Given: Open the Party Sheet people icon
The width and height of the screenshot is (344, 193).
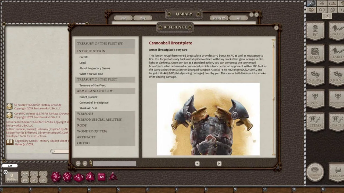Looking at the screenshot, I should tap(332, 3).
